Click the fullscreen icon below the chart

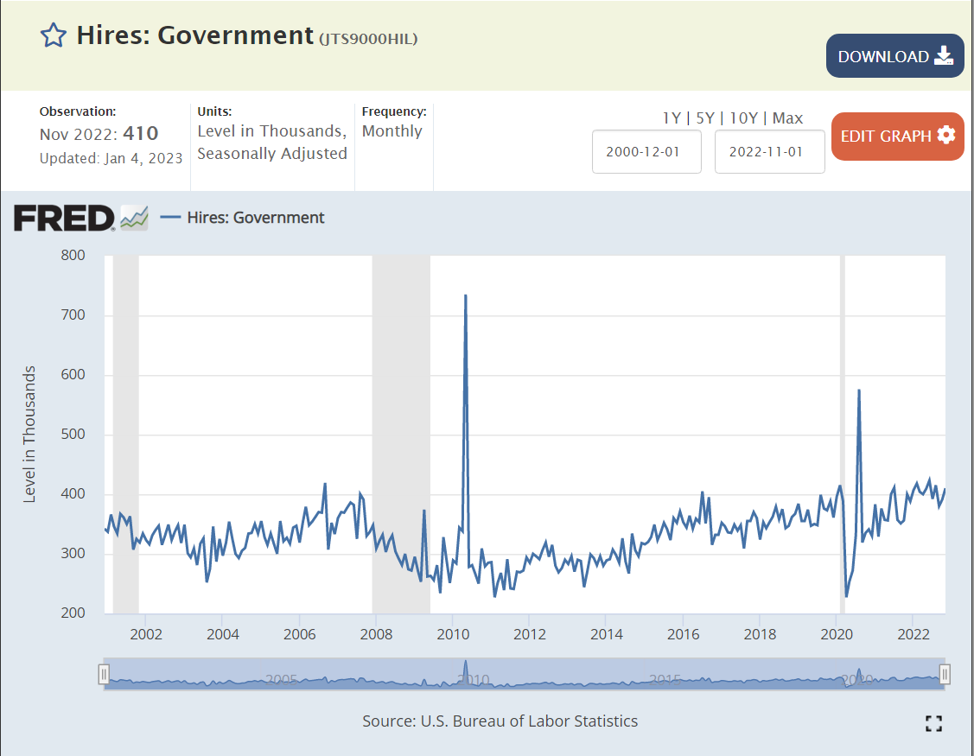point(933,723)
